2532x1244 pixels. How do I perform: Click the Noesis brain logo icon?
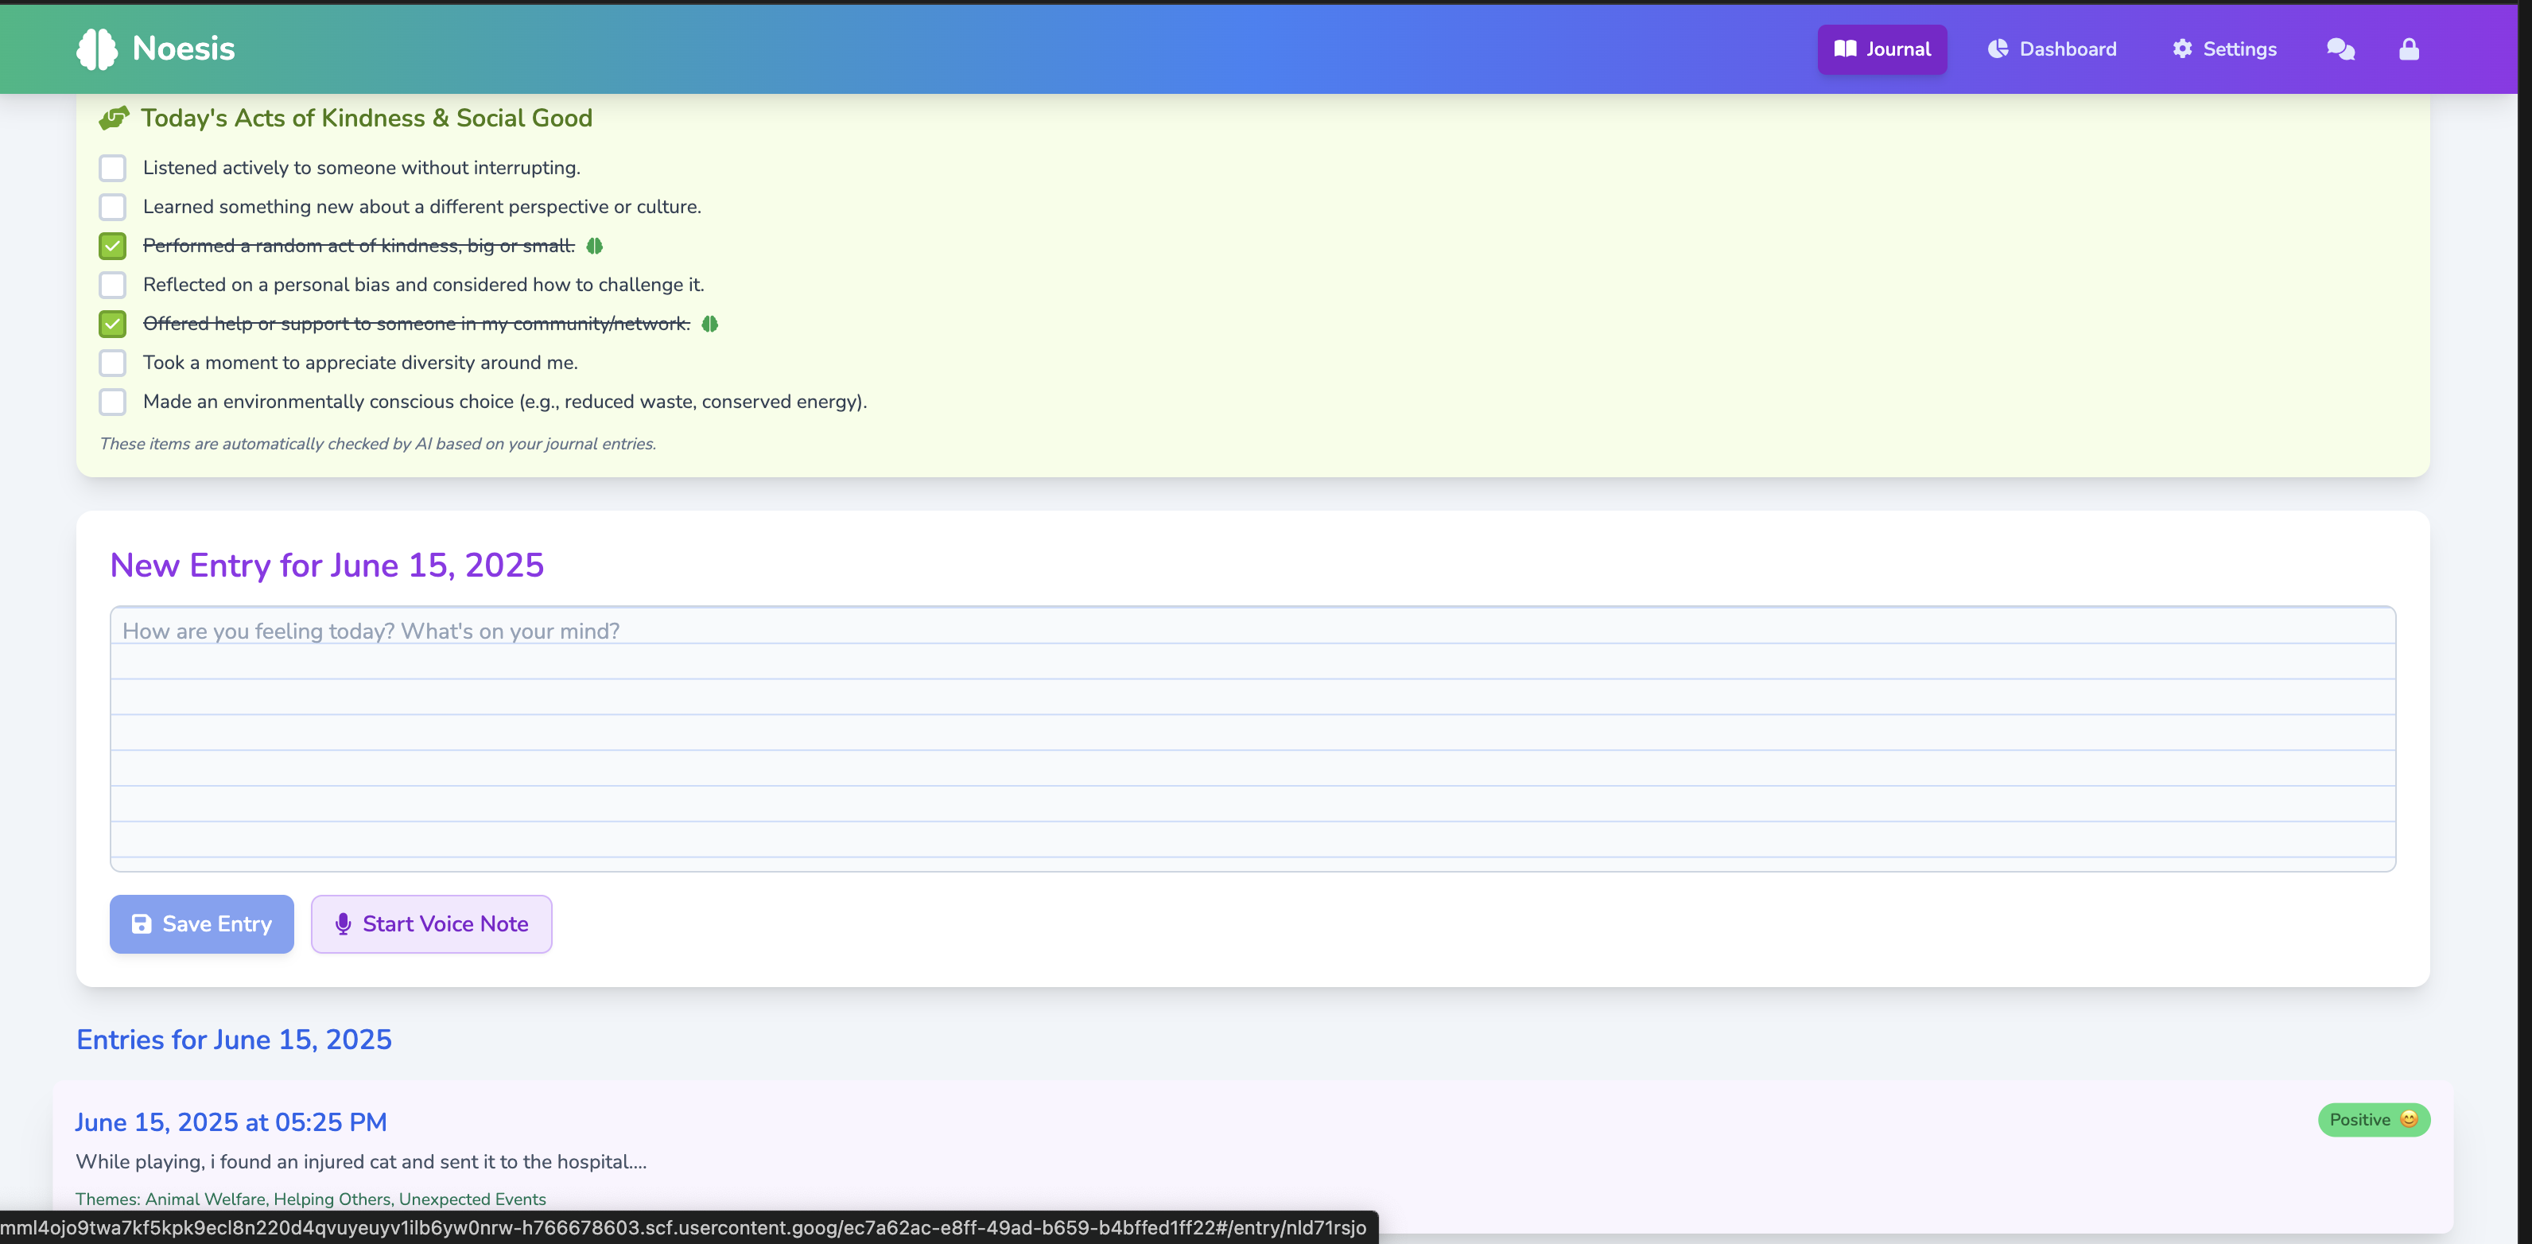96,49
